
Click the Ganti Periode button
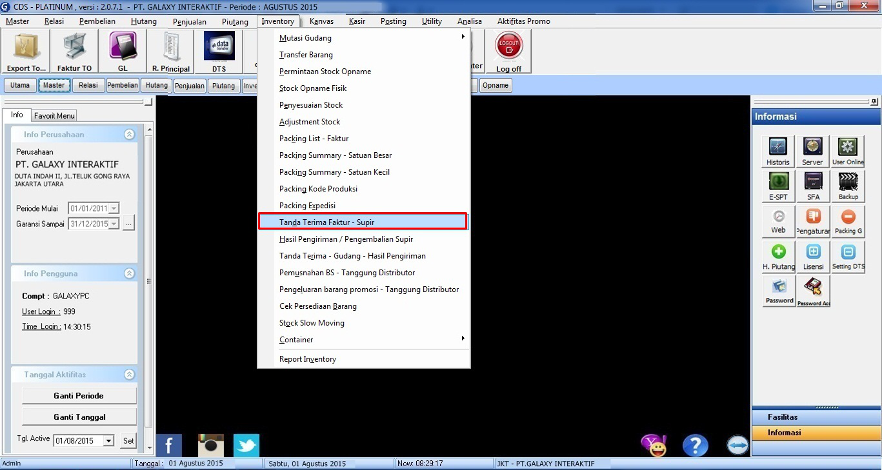coord(79,396)
